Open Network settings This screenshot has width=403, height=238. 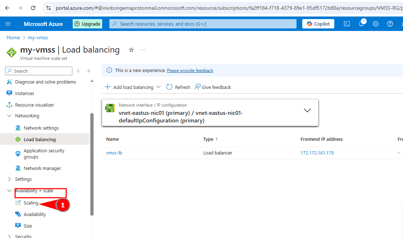(x=41, y=128)
